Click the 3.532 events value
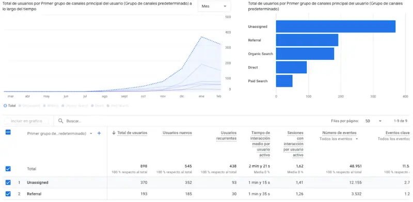The image size is (413, 202). [x=356, y=194]
